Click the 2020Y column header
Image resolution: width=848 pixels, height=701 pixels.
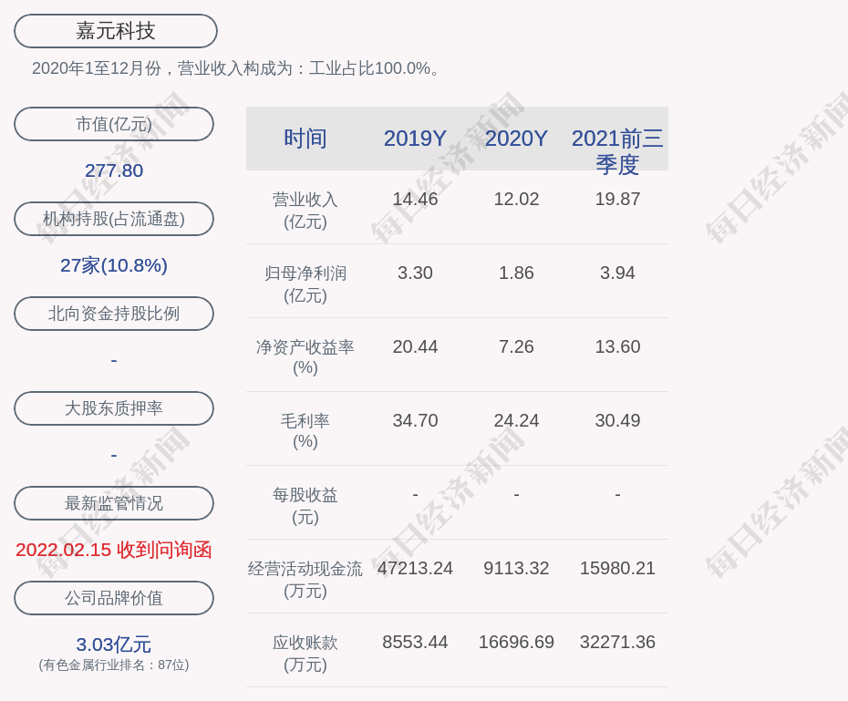pos(516,139)
